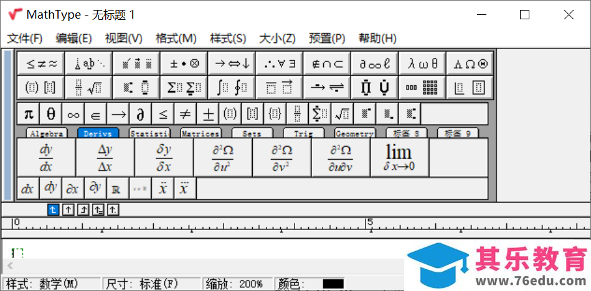This screenshot has height=291, width=591.
Task: Open miscellaneous symbols palette ∂∞ℓ
Action: [374, 63]
